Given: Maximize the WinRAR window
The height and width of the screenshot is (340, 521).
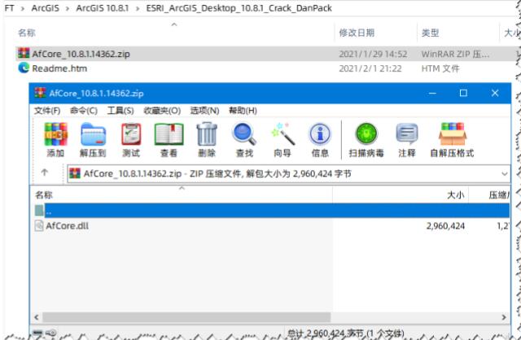Looking at the screenshot, I should 463,93.
